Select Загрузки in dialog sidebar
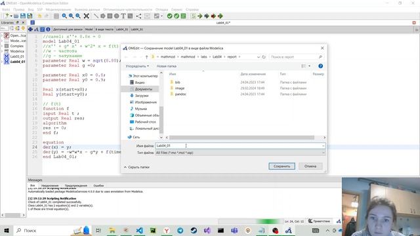The height and width of the screenshot is (236, 420). (x=142, y=96)
